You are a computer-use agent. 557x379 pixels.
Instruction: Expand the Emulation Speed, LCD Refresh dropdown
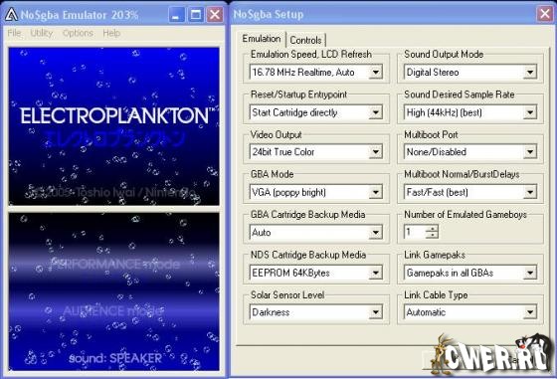[x=316, y=72]
